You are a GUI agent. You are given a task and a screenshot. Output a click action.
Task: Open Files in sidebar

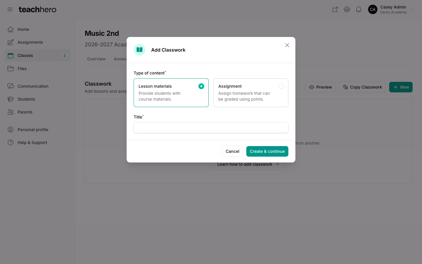click(38, 69)
